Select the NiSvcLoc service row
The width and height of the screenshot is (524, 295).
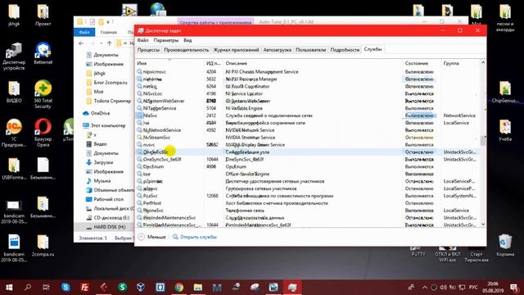[x=308, y=93]
